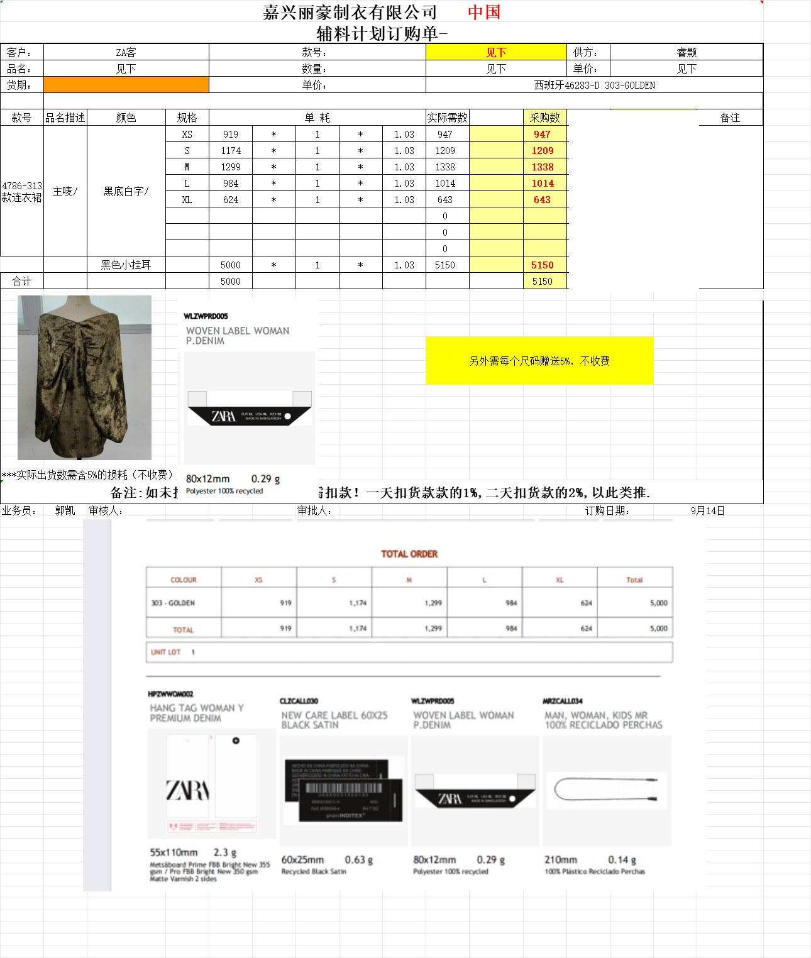Click the customer cell ZA客

[126, 52]
